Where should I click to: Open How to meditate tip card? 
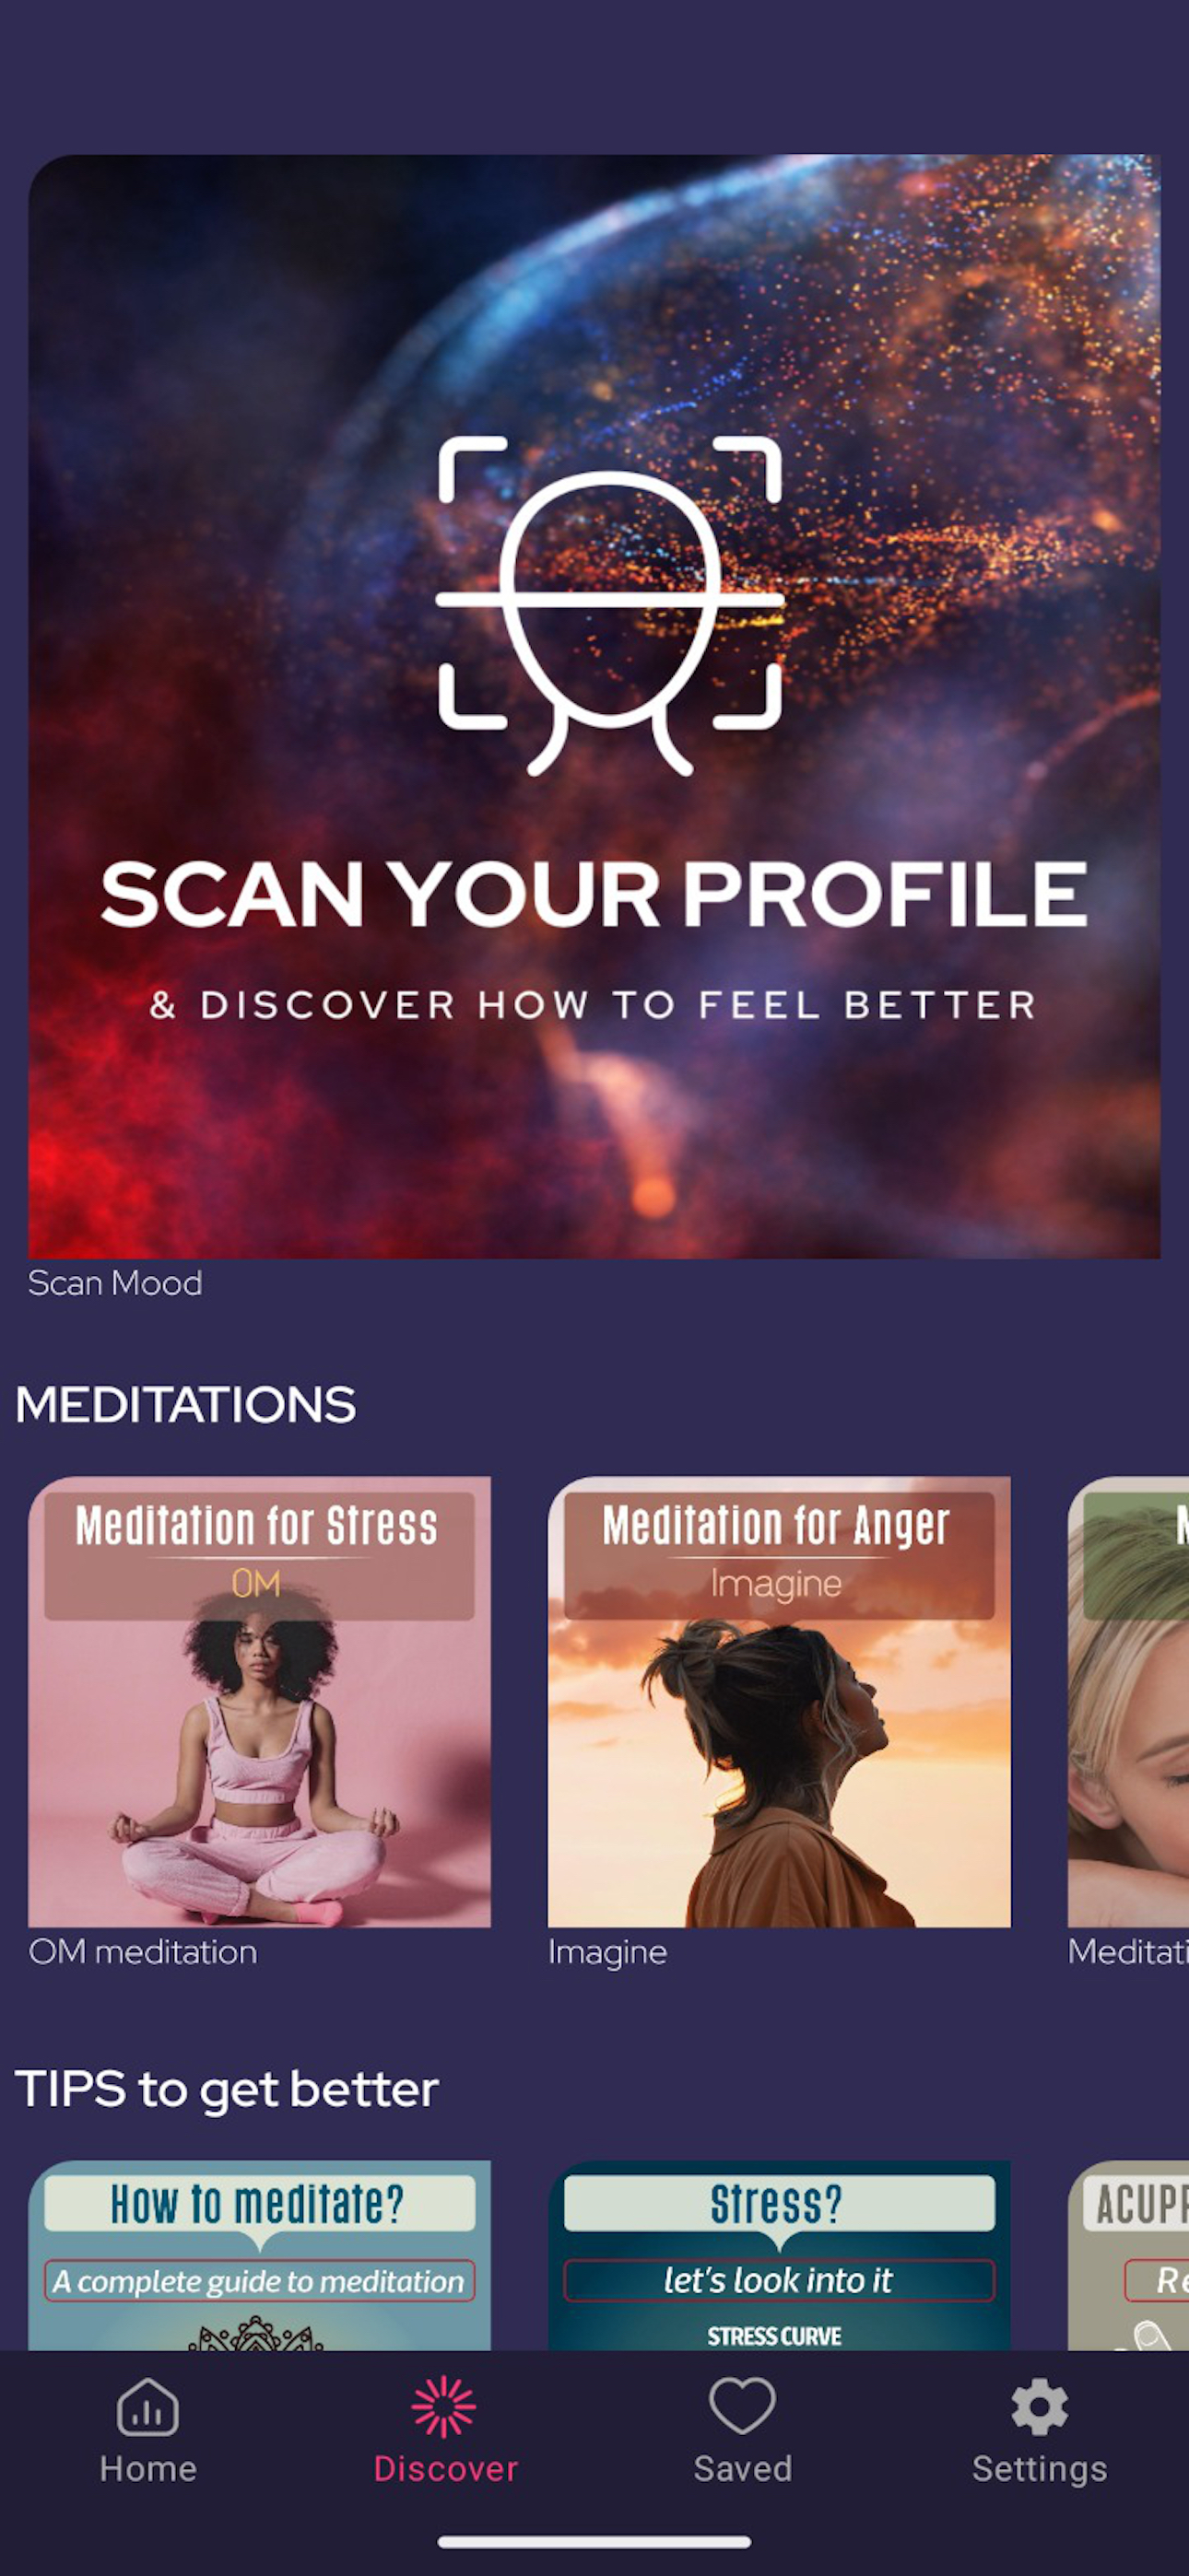(259, 2255)
